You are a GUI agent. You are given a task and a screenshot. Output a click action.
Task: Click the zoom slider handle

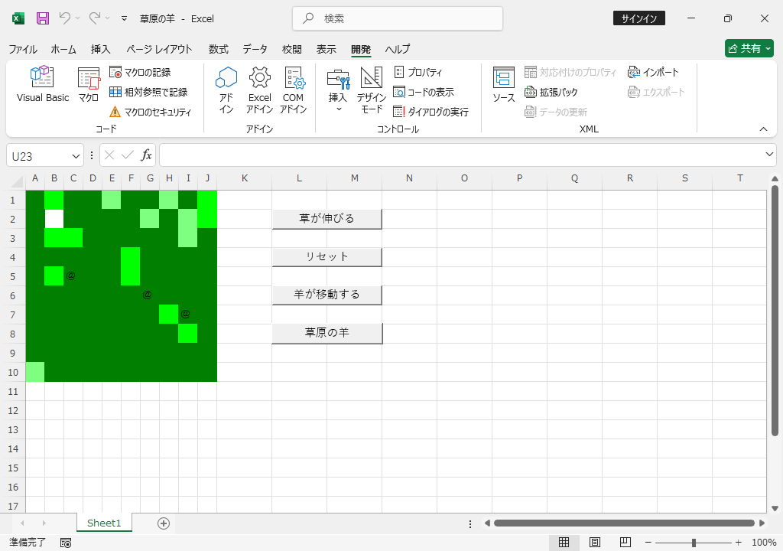pos(693,543)
